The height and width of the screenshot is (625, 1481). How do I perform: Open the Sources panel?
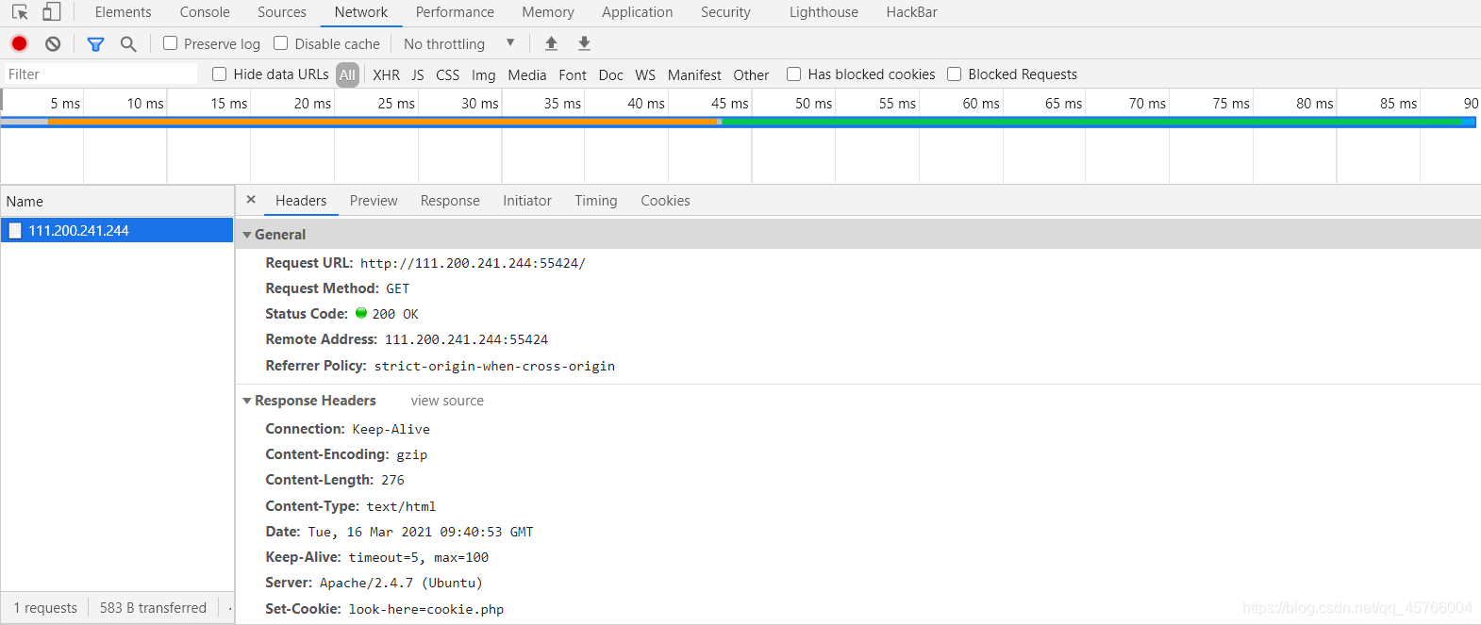tap(282, 12)
